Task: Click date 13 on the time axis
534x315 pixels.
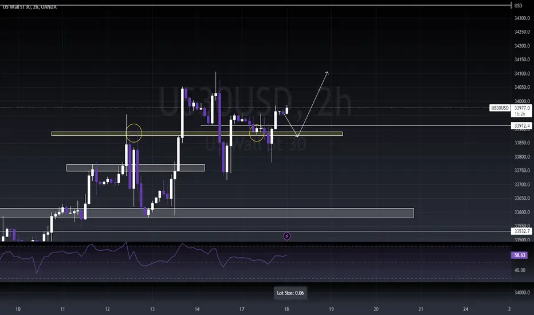Action: coord(152,309)
